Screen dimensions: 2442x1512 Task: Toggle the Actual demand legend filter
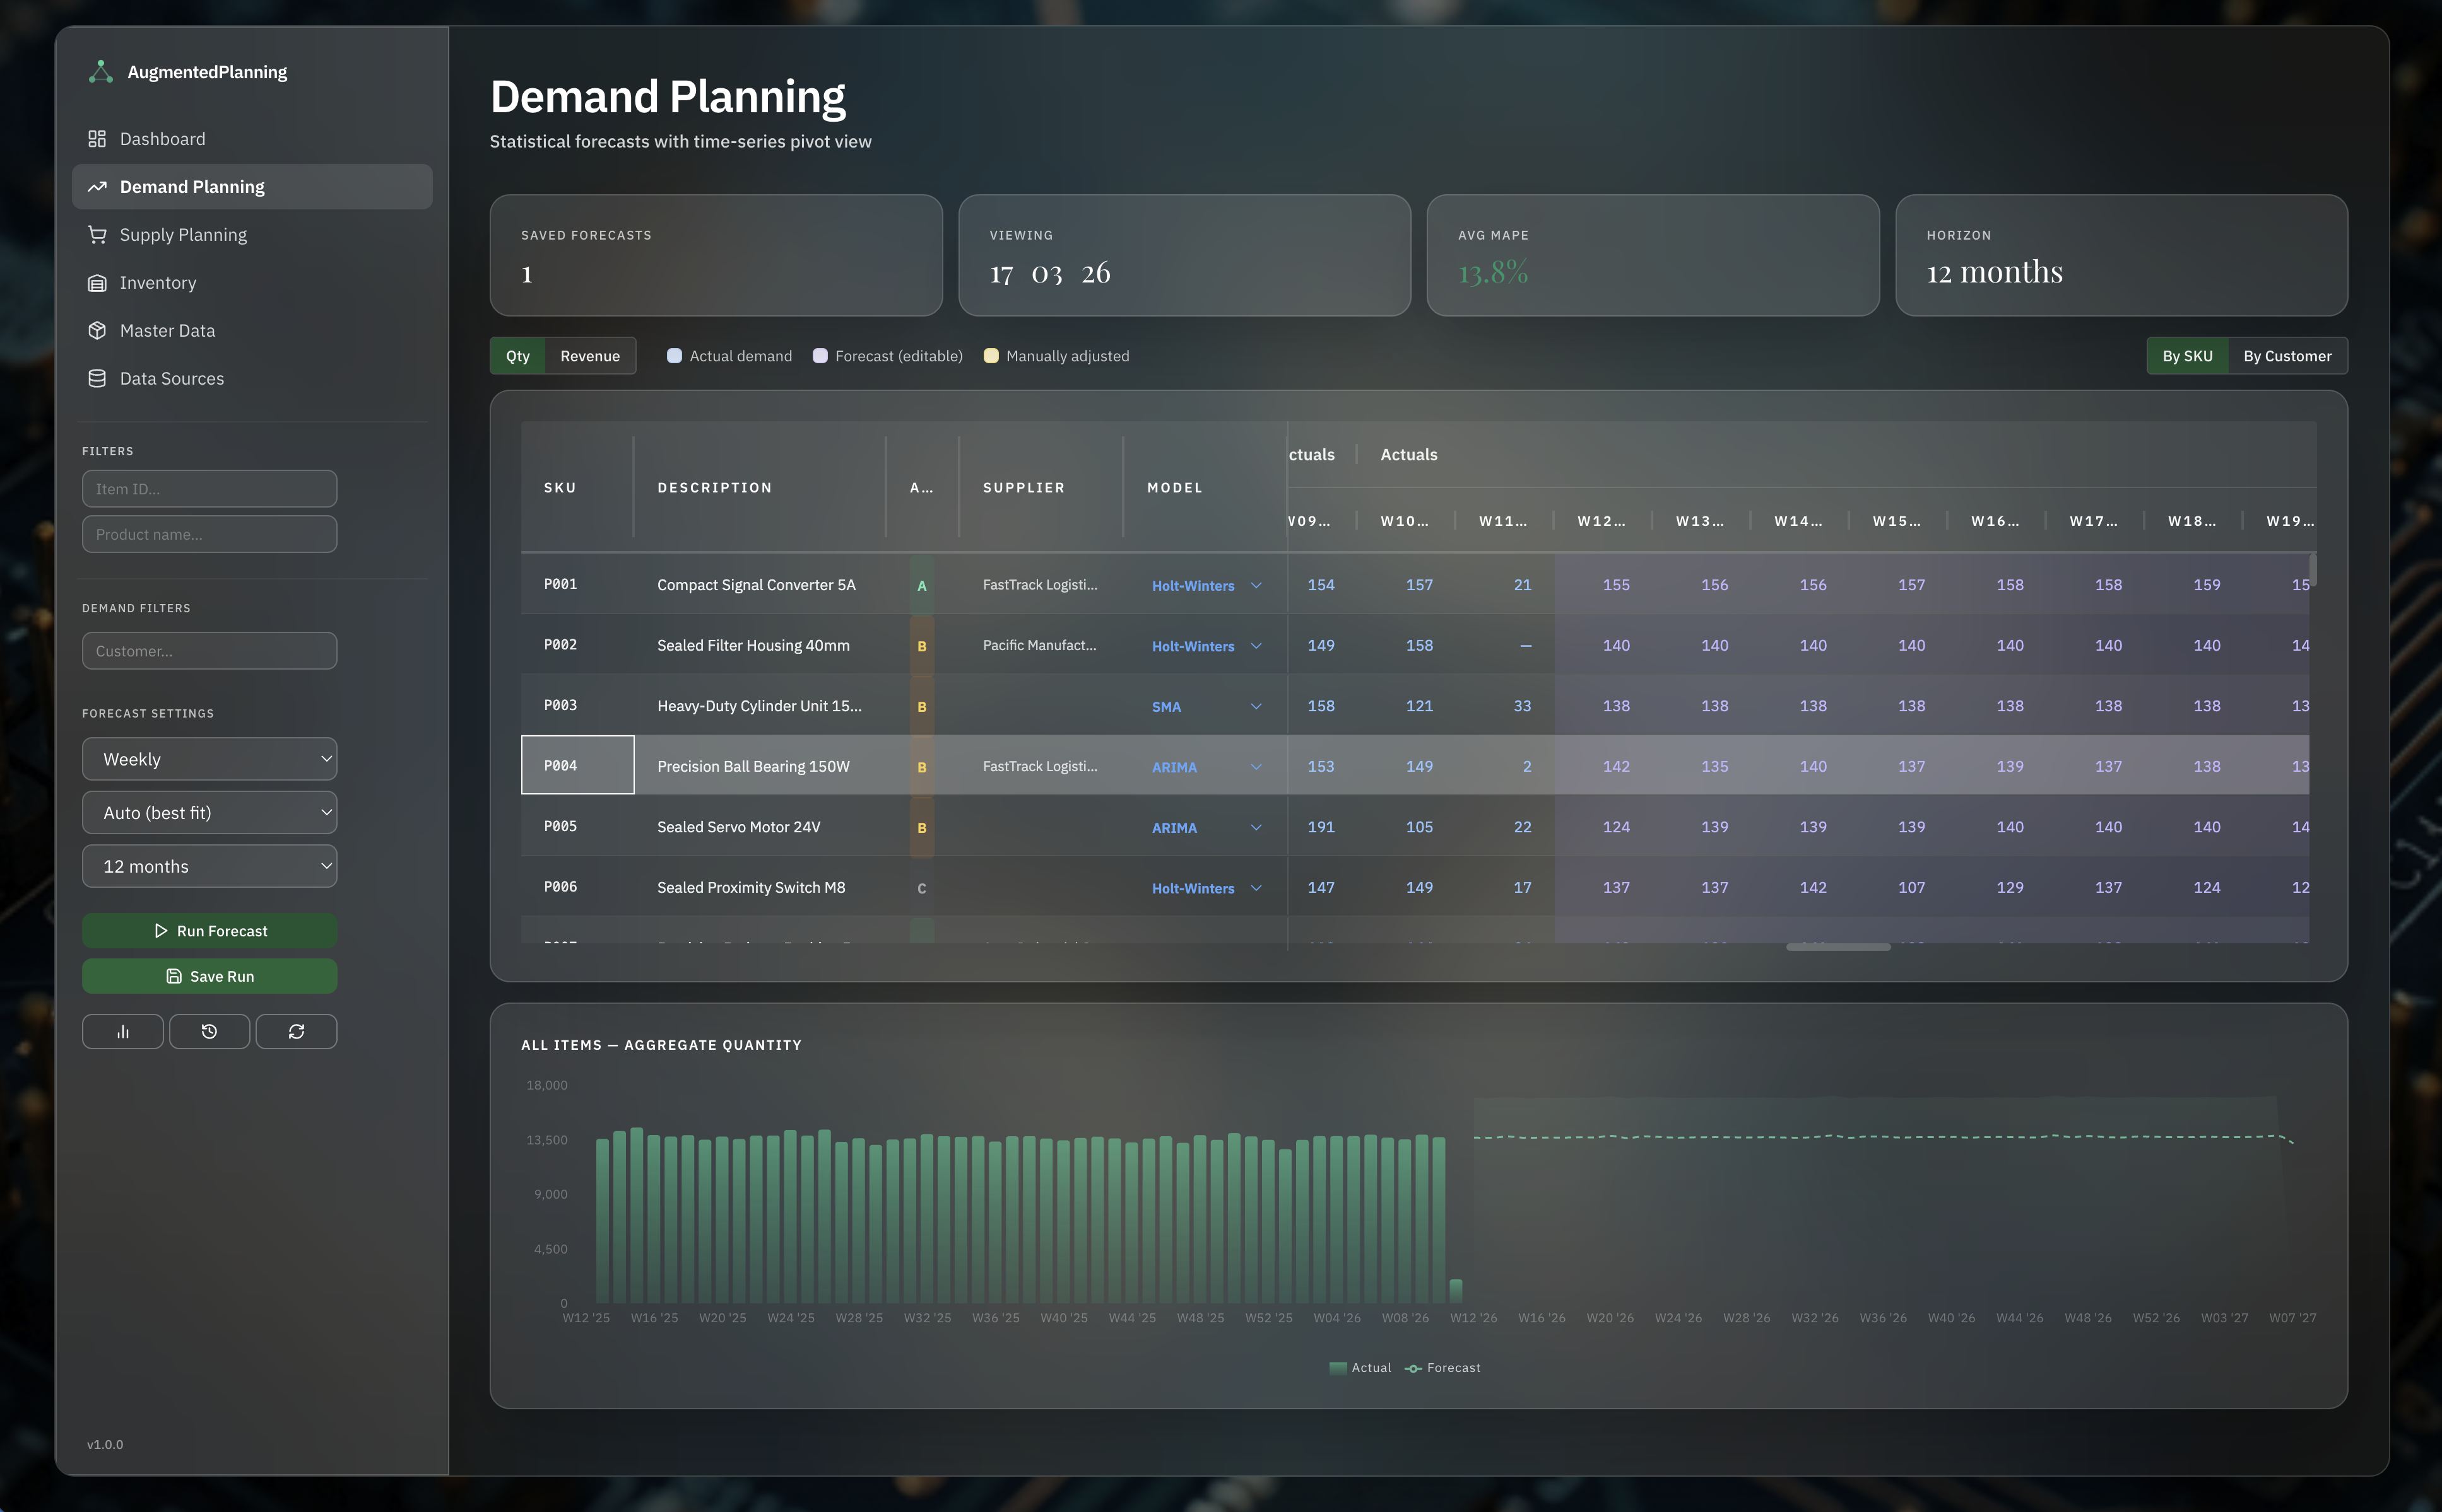tap(675, 355)
